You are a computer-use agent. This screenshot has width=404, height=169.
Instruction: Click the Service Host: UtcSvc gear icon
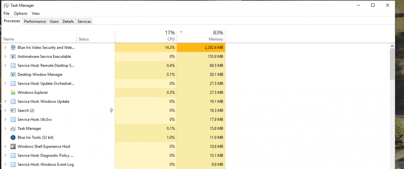(13, 119)
